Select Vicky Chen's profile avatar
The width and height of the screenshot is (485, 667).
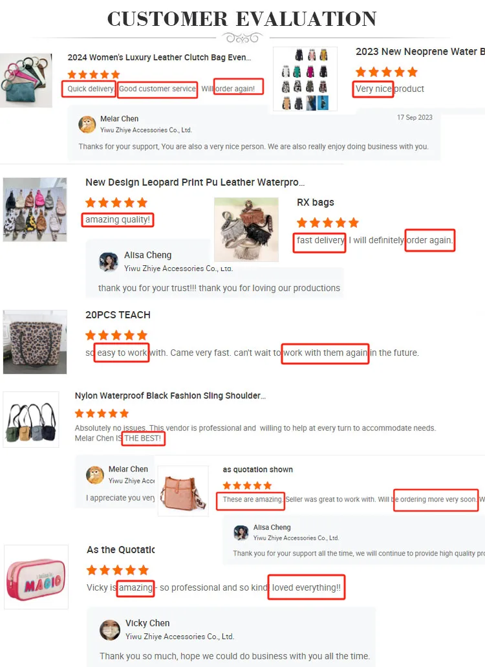coord(110,629)
